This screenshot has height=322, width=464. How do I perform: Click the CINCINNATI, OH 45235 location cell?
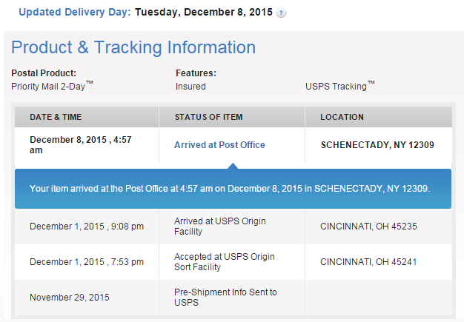pos(367,226)
